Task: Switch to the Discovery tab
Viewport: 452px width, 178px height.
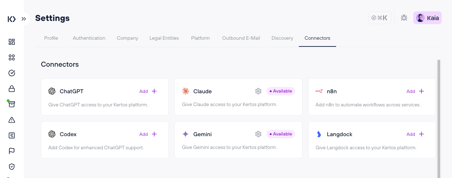Action: pyautogui.click(x=282, y=38)
